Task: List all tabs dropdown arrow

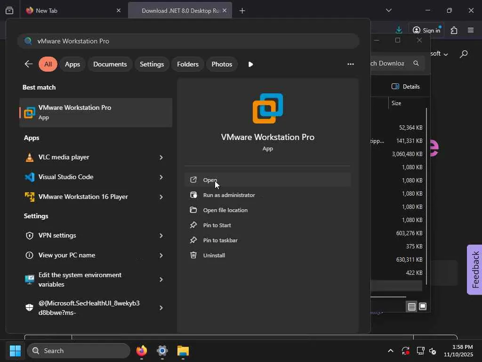Action: click(388, 10)
